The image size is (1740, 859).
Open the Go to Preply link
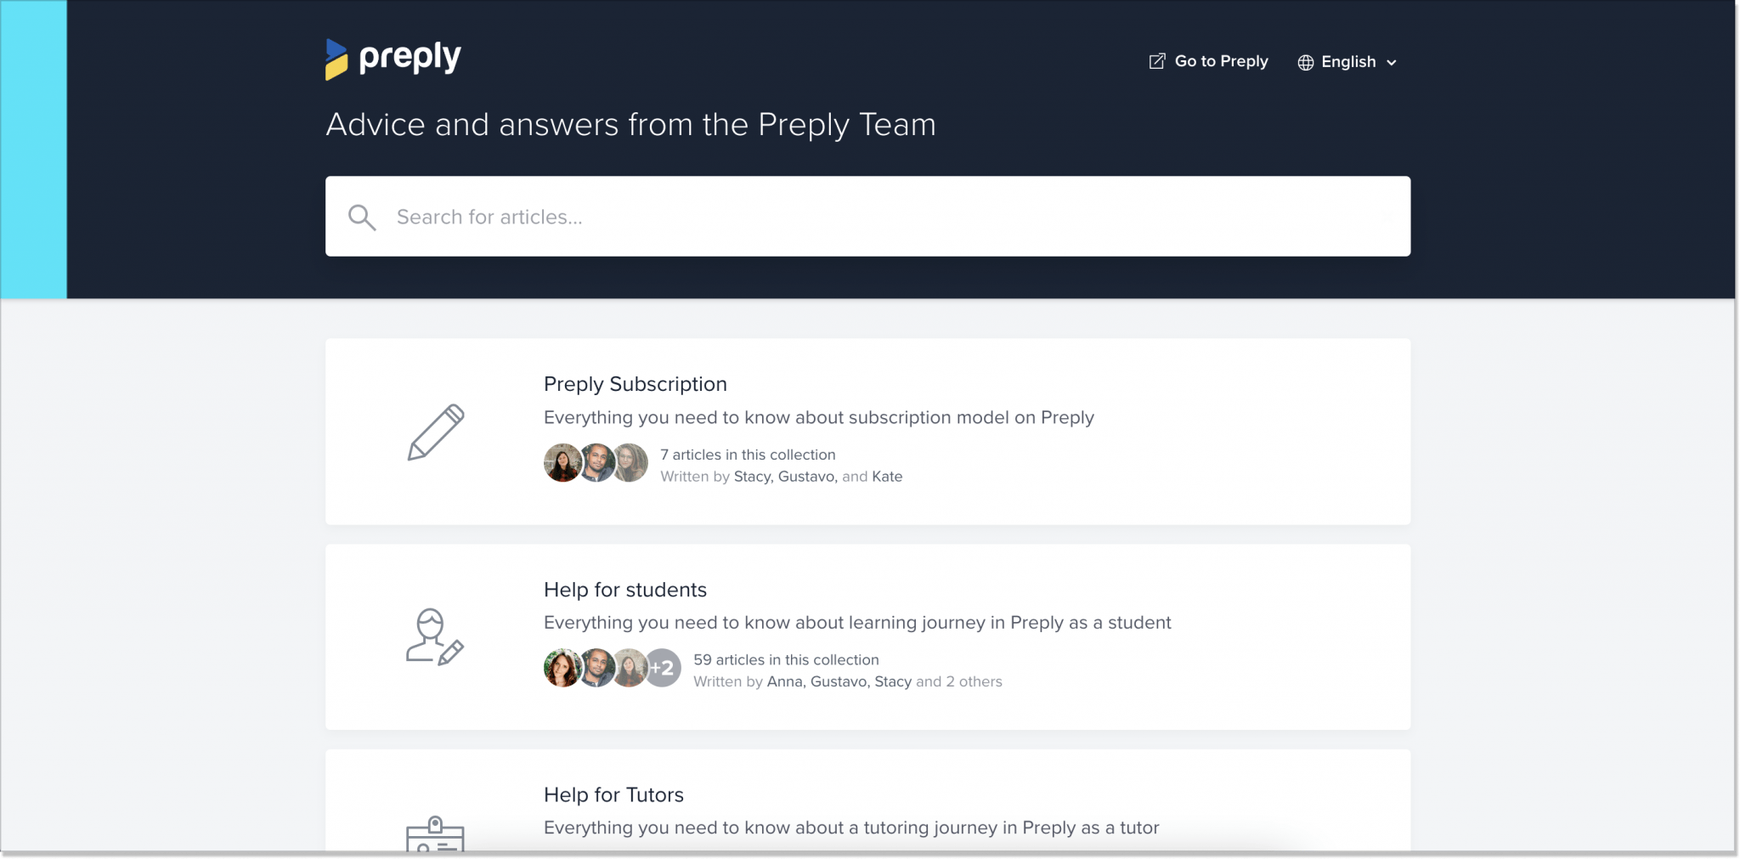(1221, 61)
